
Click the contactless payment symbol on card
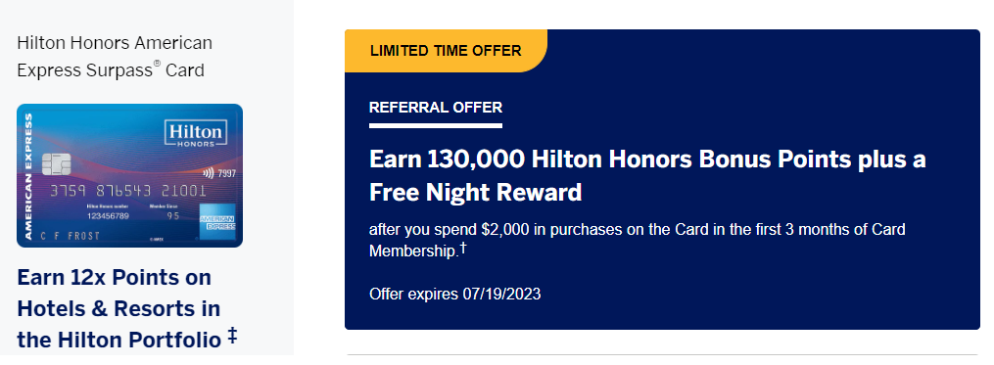(209, 173)
